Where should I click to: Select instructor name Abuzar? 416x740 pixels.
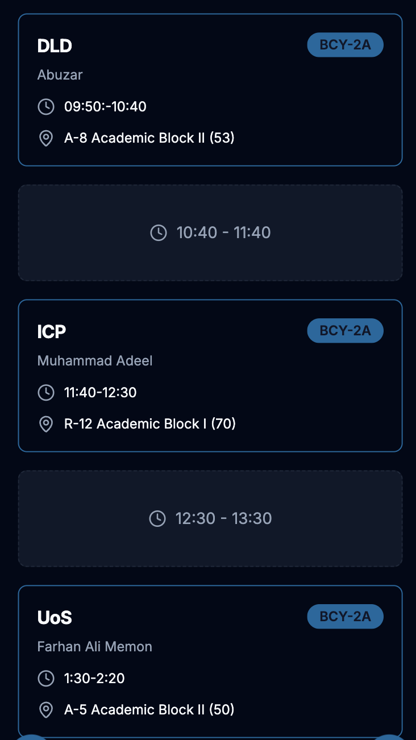click(x=60, y=74)
